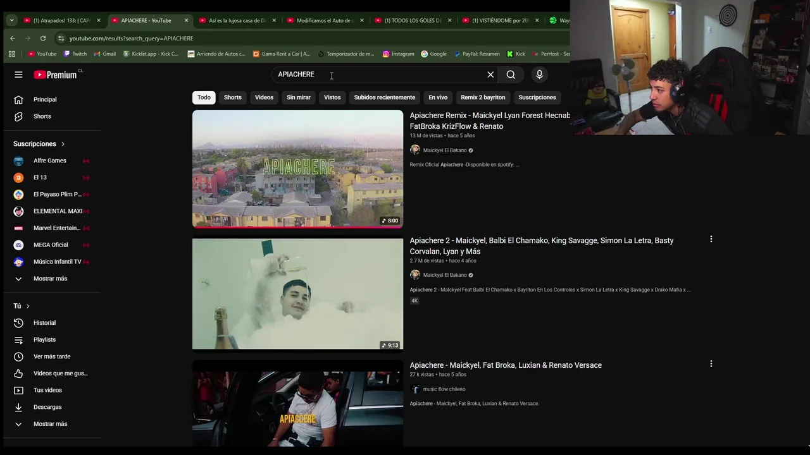
Task: Expand the Tú section arrow
Action: coord(27,306)
